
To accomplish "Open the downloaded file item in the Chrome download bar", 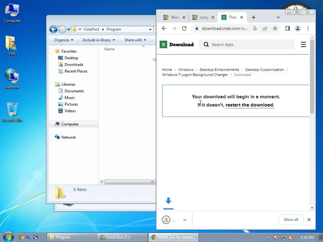I will (169, 220).
